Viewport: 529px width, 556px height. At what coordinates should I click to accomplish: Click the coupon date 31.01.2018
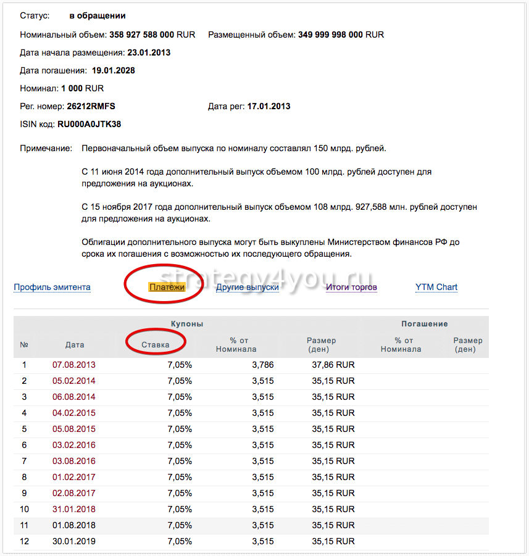(x=74, y=509)
